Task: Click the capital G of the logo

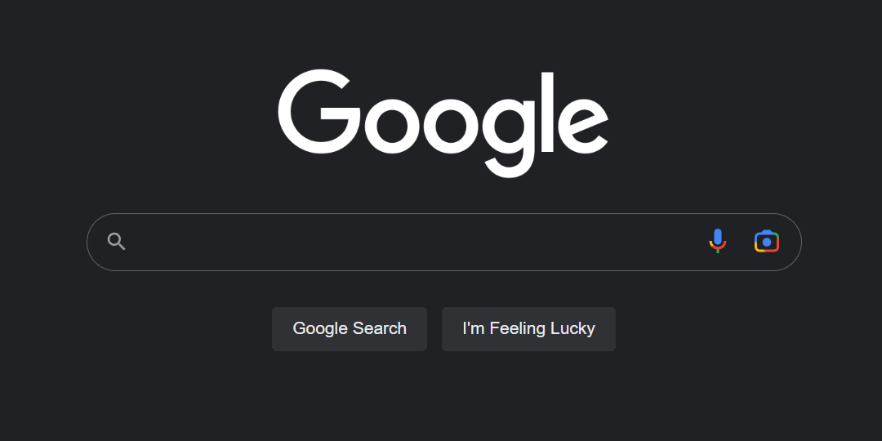Action: click(x=319, y=111)
